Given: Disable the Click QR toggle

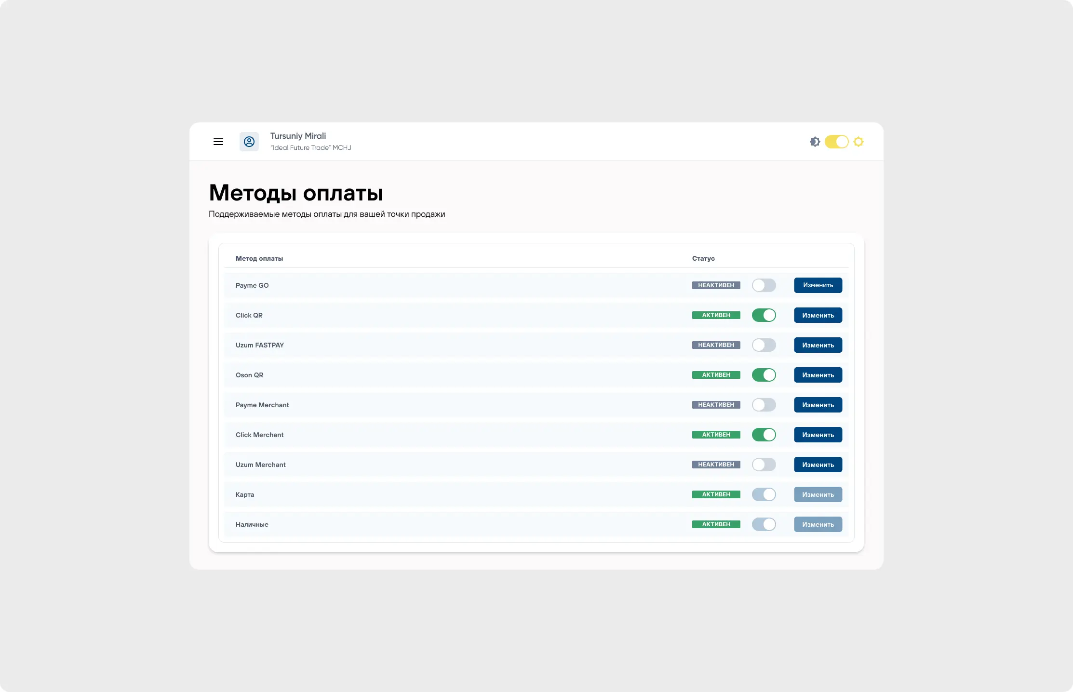Looking at the screenshot, I should click(x=764, y=315).
